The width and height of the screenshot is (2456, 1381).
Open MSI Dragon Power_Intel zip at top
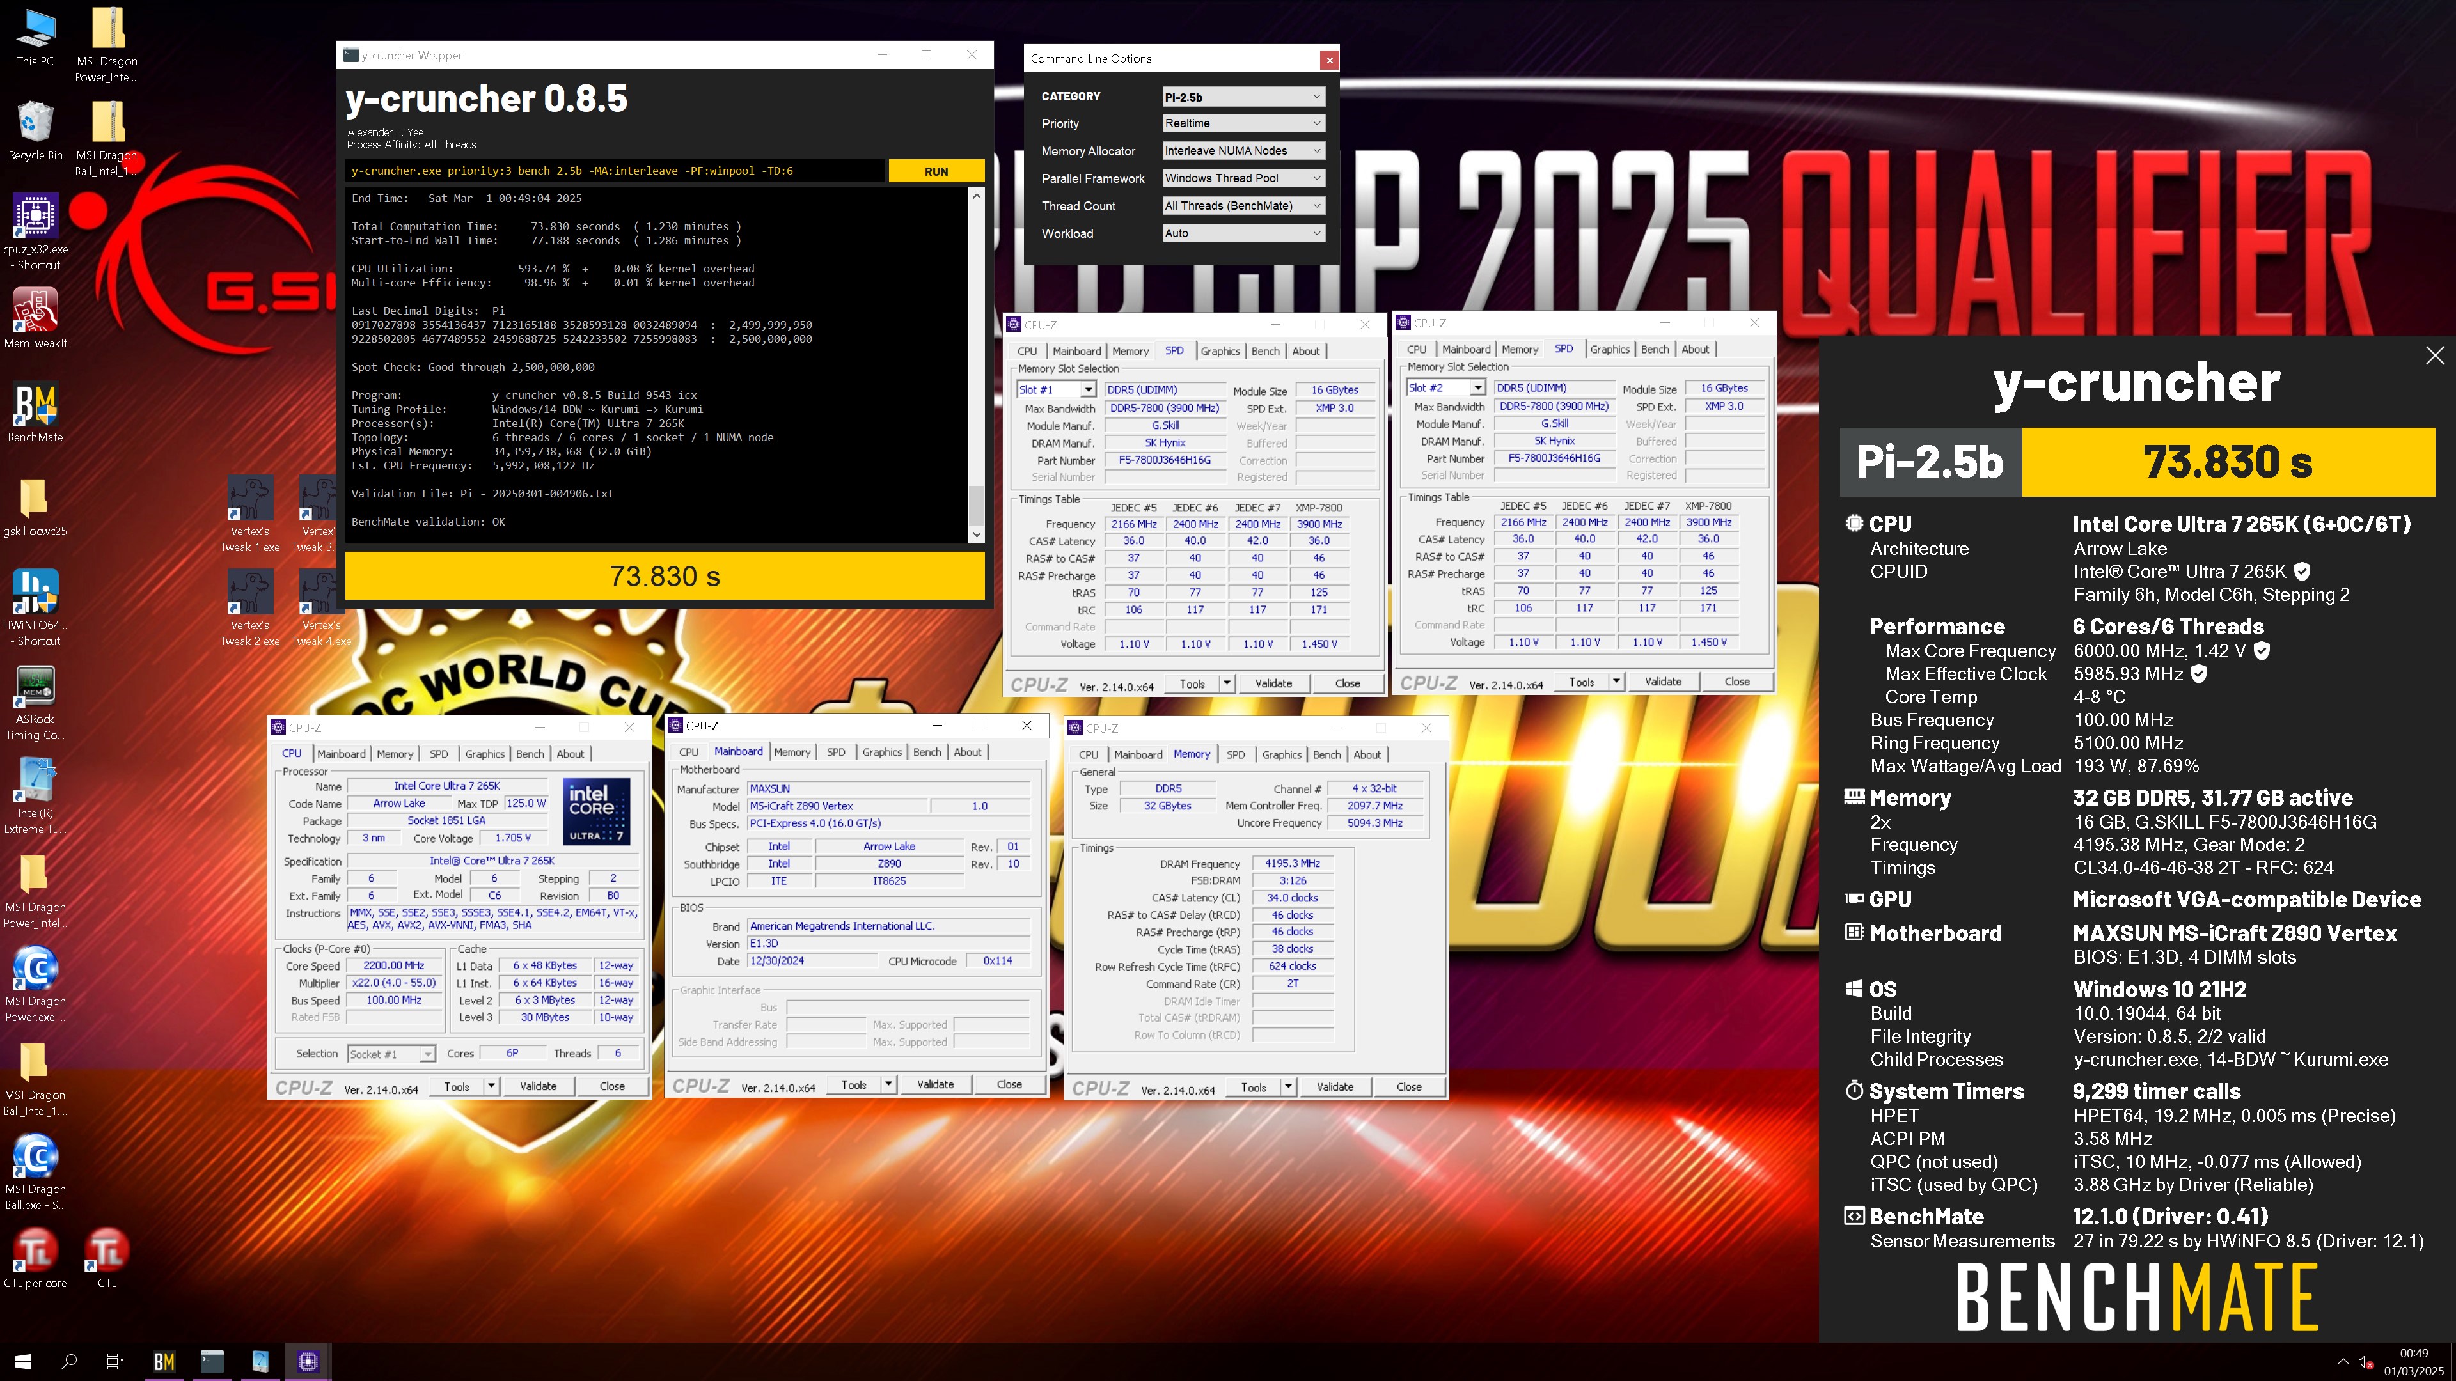[x=107, y=45]
